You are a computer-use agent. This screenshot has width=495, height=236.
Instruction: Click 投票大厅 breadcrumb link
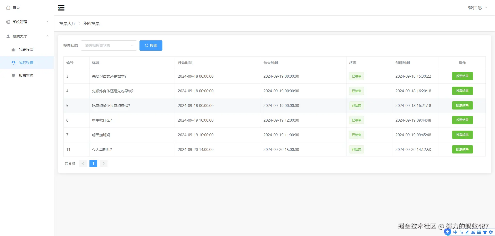click(68, 23)
